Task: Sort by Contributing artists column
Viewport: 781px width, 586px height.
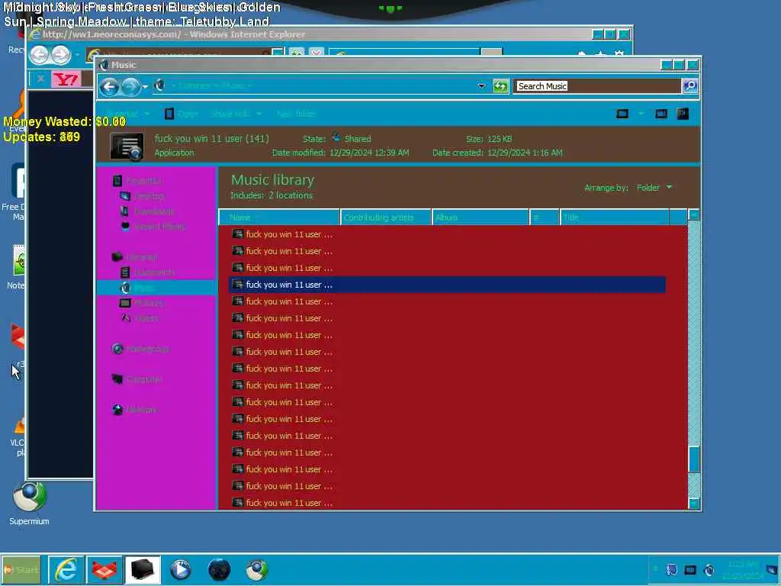Action: tap(385, 217)
